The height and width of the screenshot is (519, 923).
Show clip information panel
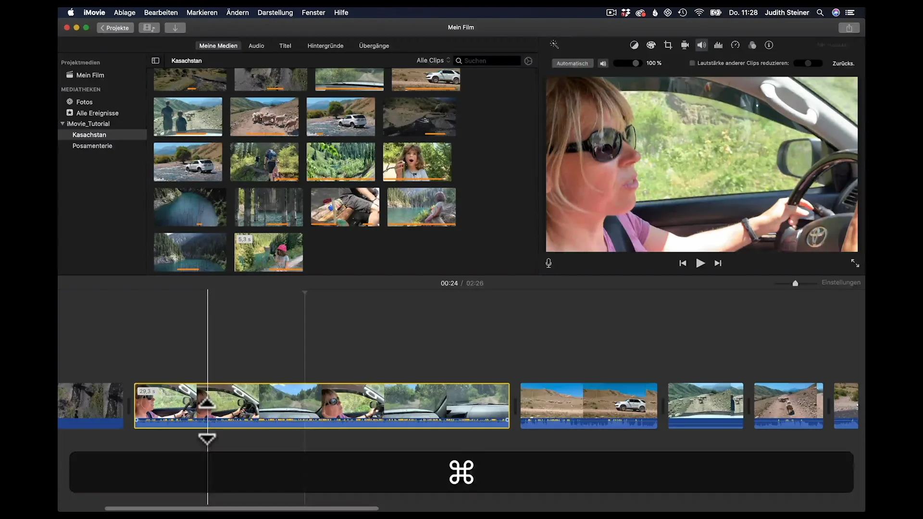pos(768,45)
